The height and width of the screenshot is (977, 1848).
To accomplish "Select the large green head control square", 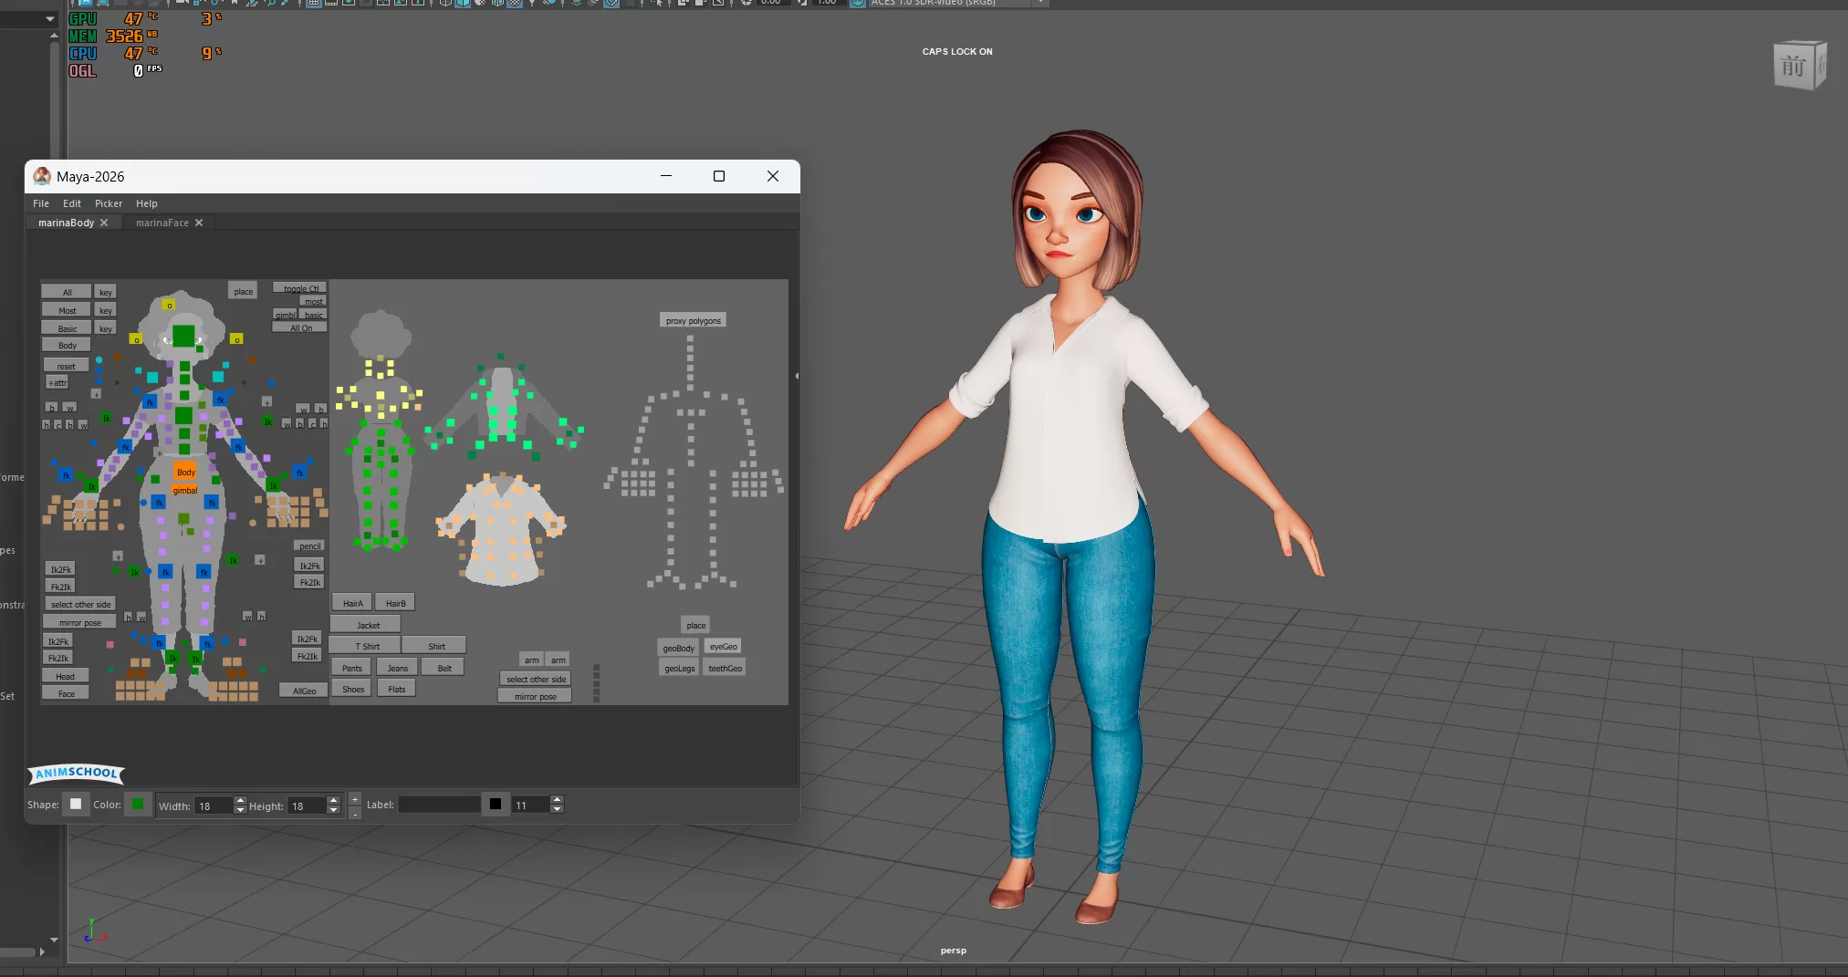I will click(x=183, y=337).
